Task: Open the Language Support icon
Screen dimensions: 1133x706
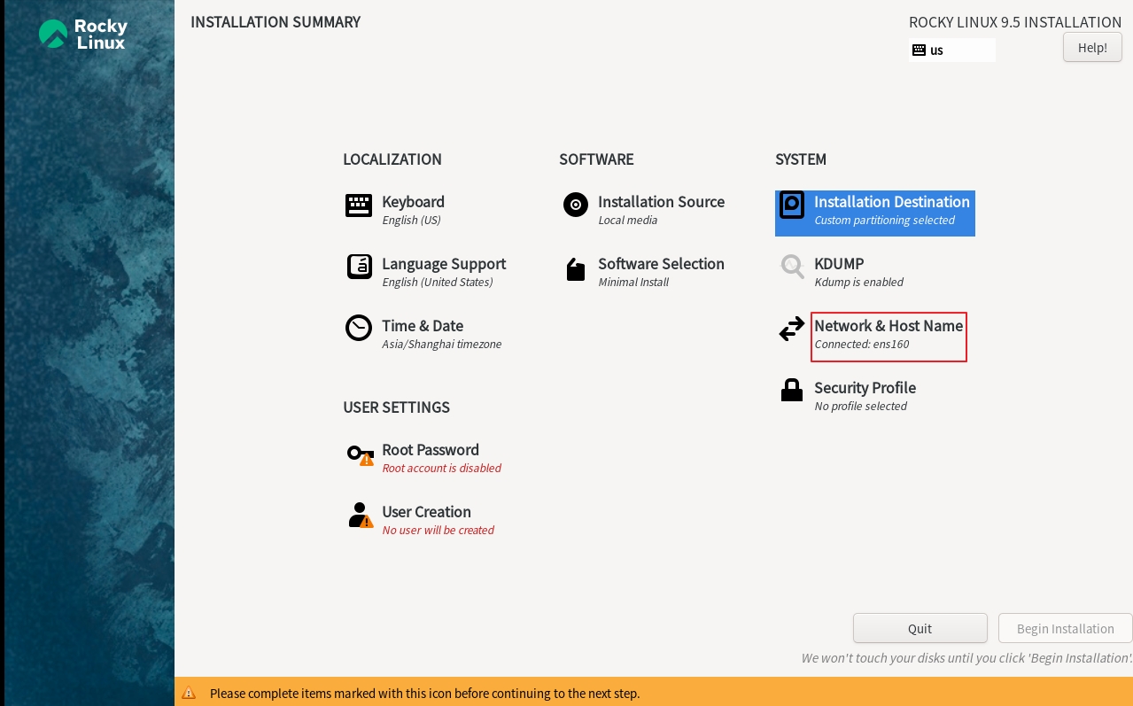Action: pyautogui.click(x=359, y=267)
